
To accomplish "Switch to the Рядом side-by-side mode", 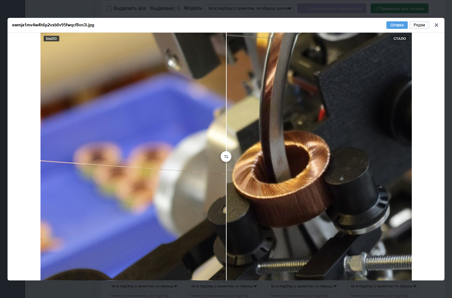I will [419, 25].
